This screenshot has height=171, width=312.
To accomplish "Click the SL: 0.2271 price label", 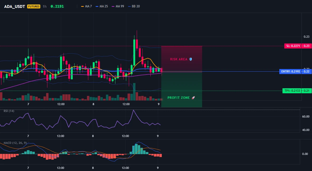I will click(x=292, y=46).
